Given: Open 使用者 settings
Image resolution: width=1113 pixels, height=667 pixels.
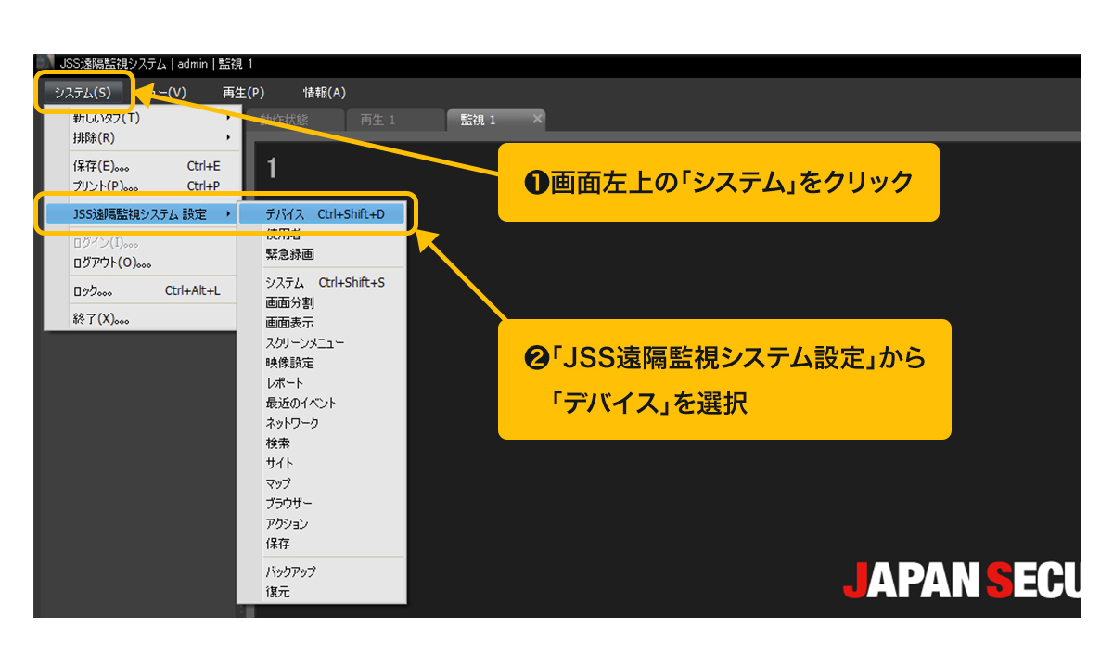Looking at the screenshot, I should [x=322, y=235].
